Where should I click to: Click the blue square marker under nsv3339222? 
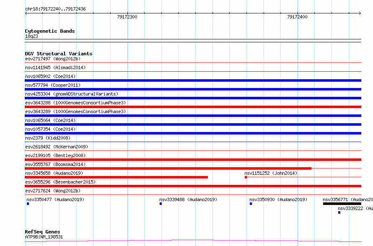pos(339,212)
